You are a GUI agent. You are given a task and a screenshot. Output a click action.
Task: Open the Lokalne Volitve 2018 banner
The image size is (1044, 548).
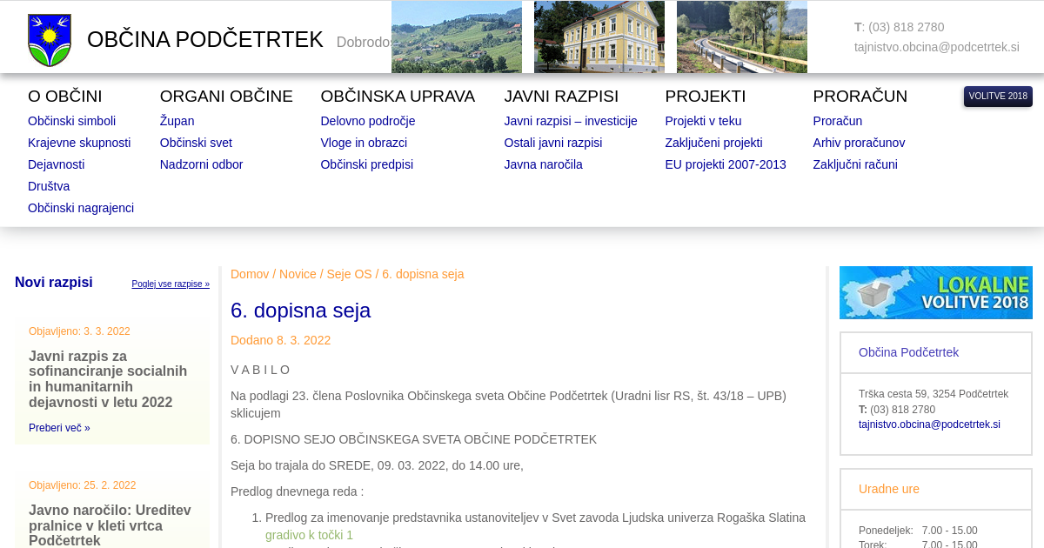click(935, 292)
